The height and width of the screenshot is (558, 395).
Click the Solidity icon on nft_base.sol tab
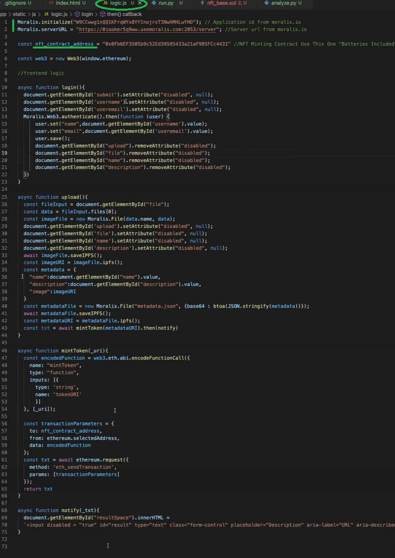(x=202, y=3)
